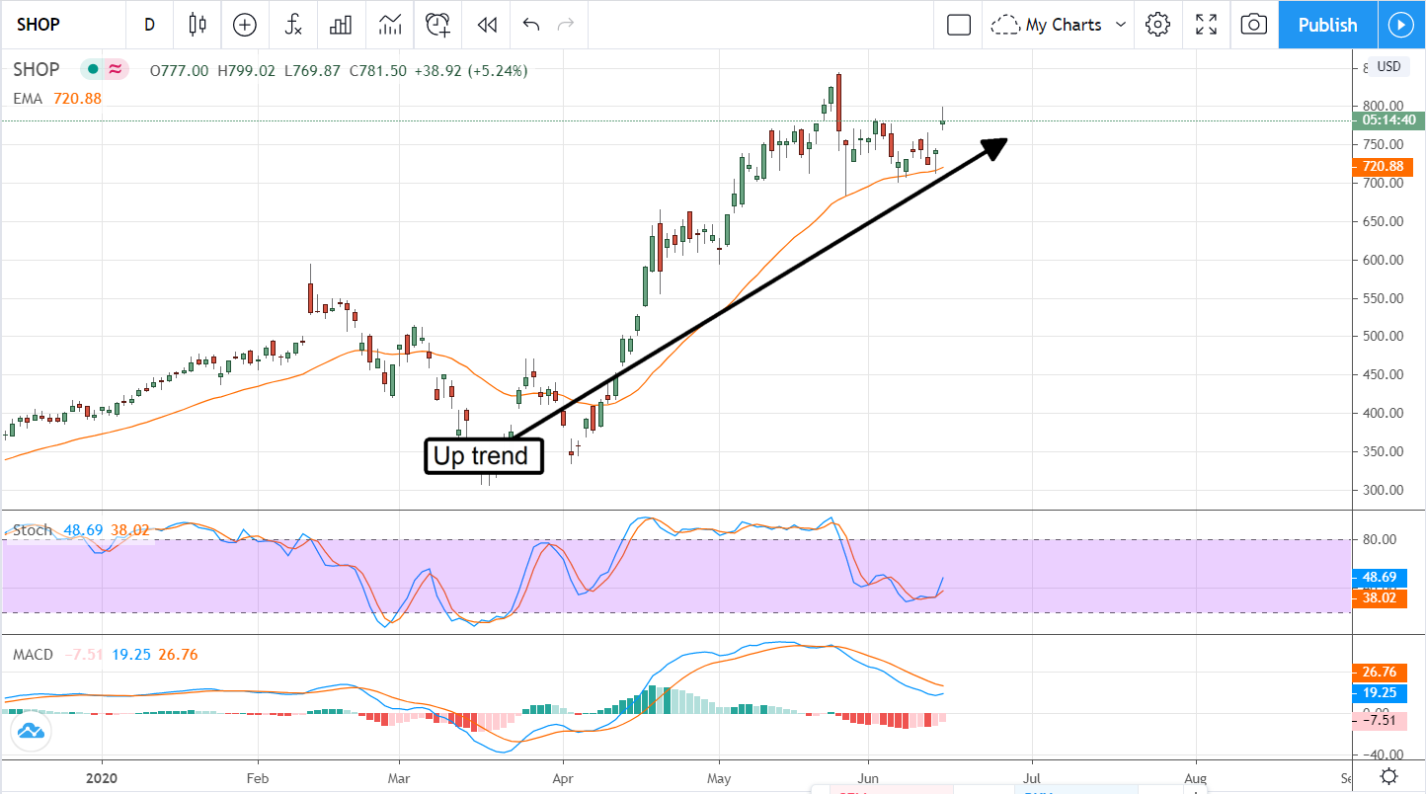
Task: Open the financials bar chart icon
Action: tap(342, 25)
